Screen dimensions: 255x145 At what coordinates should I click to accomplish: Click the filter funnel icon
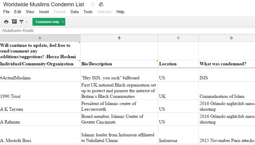(21, 22)
